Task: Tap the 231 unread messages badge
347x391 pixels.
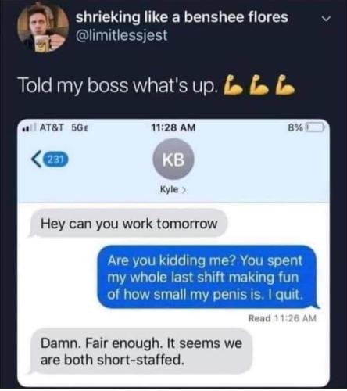Action: coord(55,159)
